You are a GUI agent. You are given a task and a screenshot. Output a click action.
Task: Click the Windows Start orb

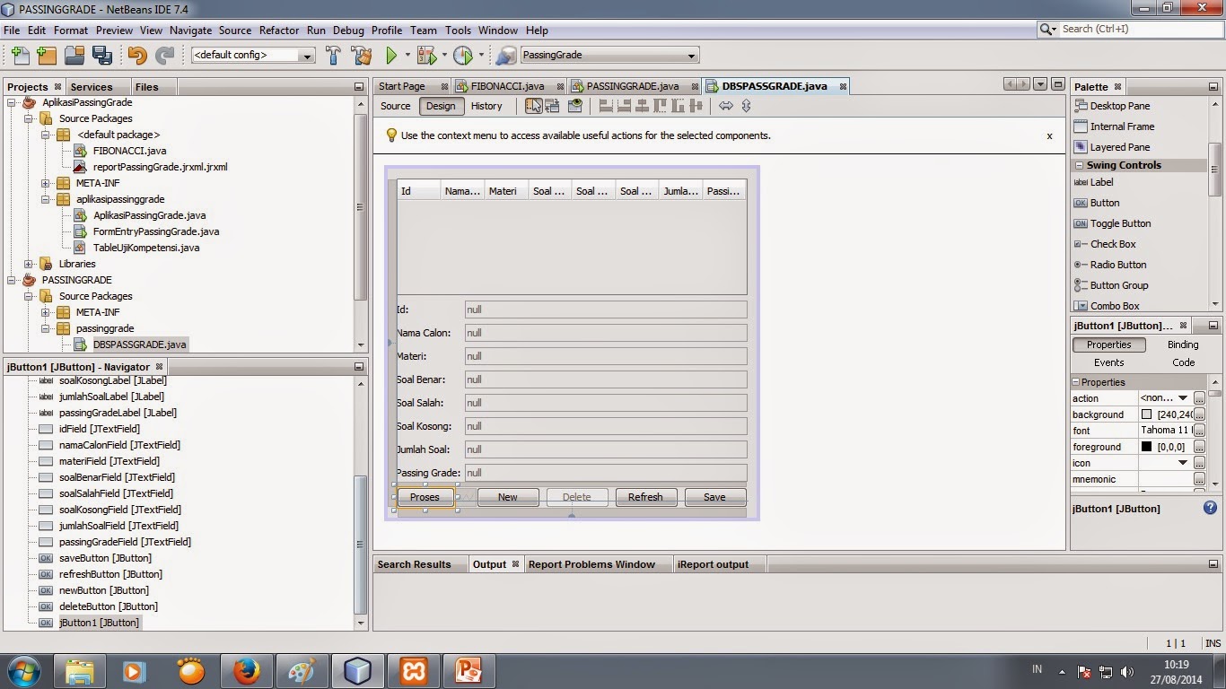pyautogui.click(x=24, y=670)
